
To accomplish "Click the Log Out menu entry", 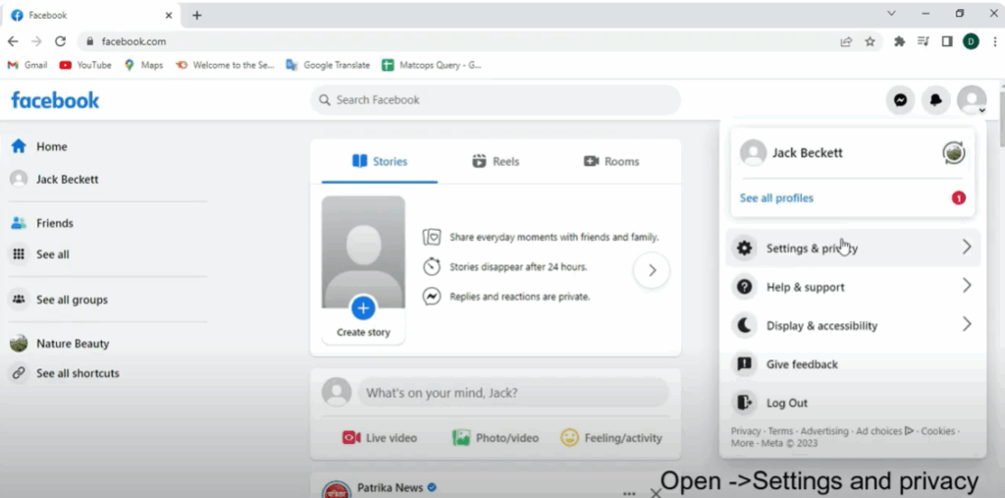I will point(853,403).
